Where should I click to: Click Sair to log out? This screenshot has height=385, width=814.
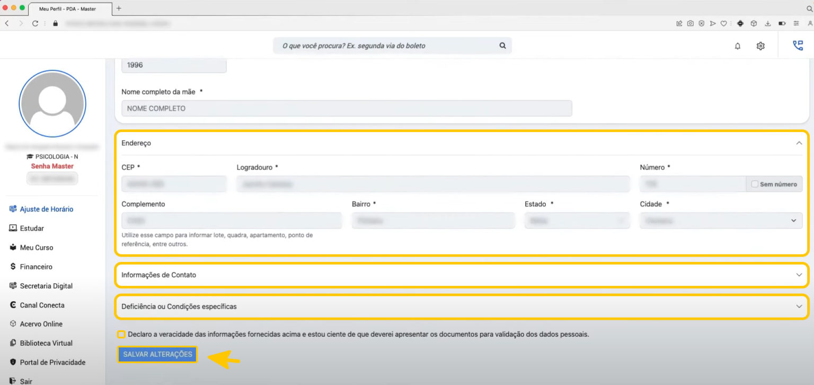click(21, 381)
